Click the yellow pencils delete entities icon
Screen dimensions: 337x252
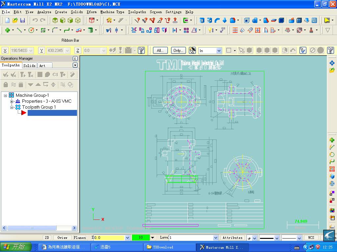click(x=109, y=20)
